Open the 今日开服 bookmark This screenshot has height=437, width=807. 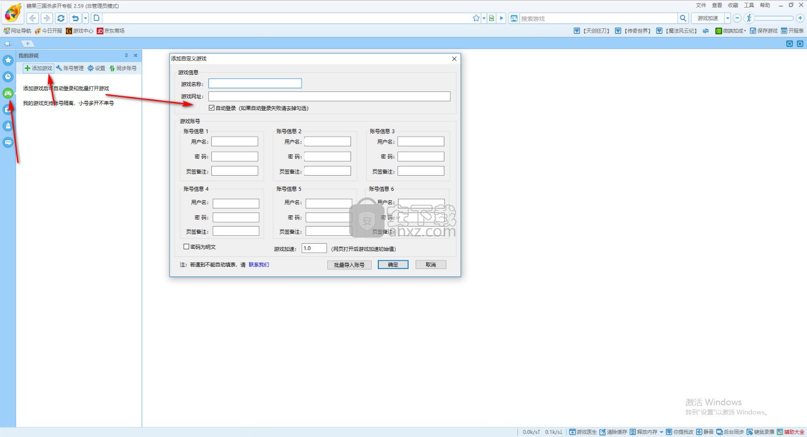48,31
